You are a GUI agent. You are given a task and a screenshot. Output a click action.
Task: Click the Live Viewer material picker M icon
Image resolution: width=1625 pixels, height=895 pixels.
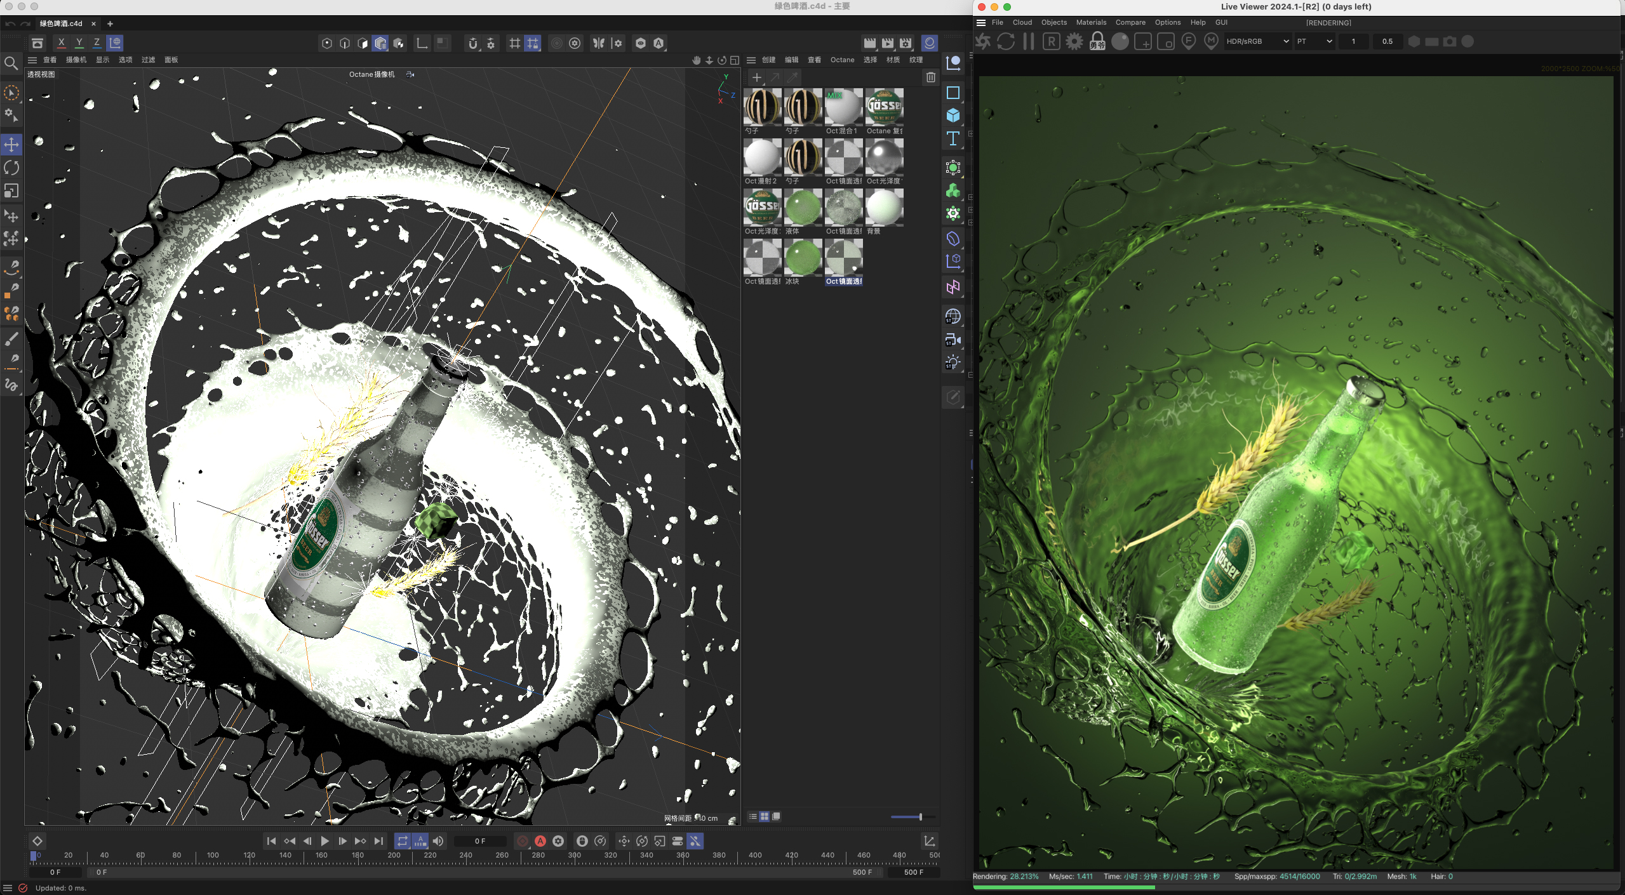tap(1211, 41)
